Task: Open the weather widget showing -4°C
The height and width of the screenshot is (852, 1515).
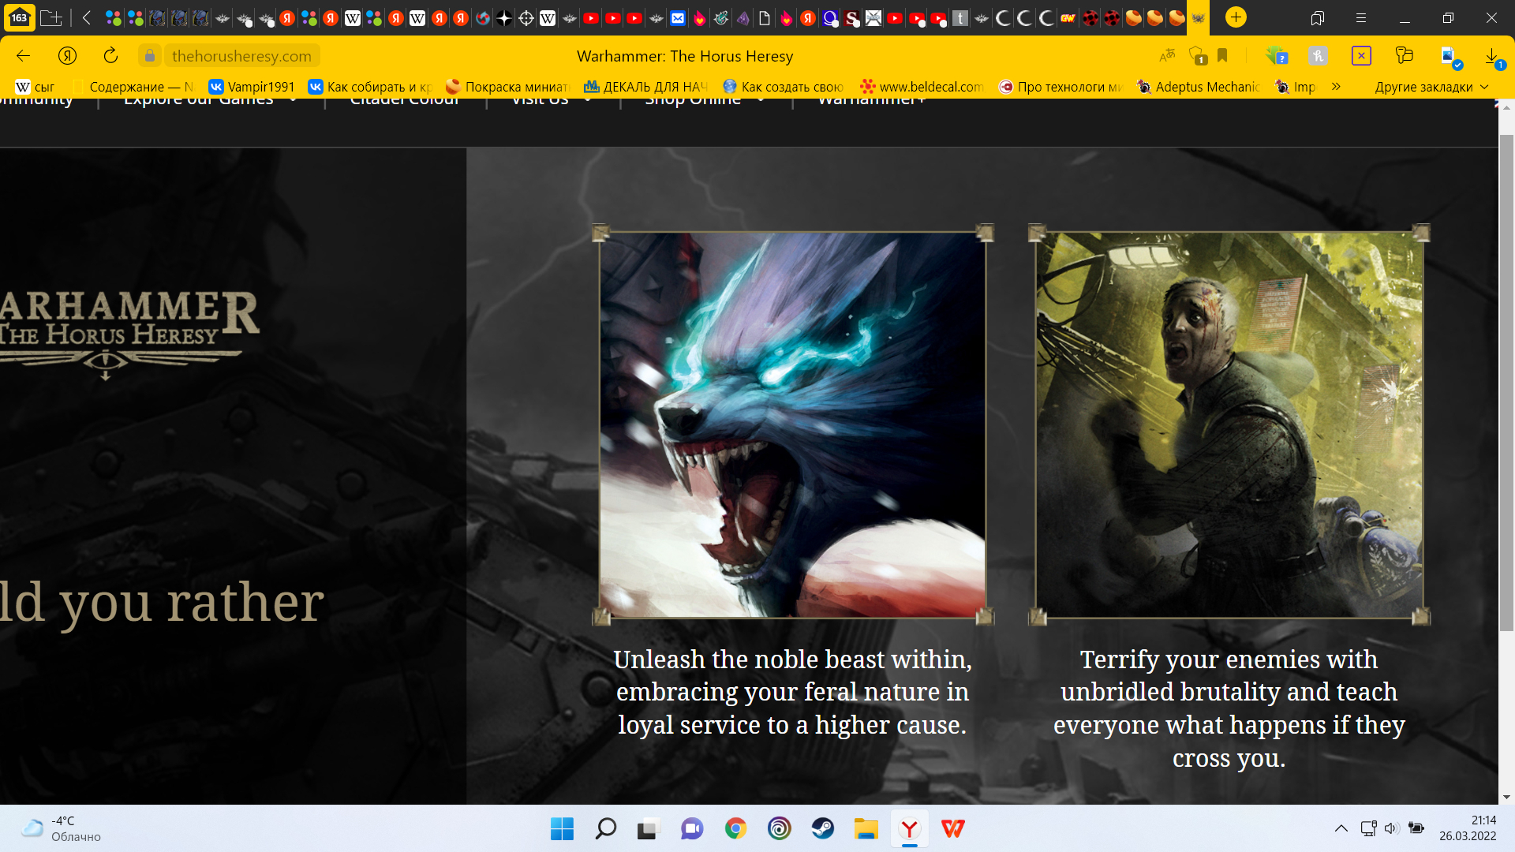Action: tap(62, 828)
